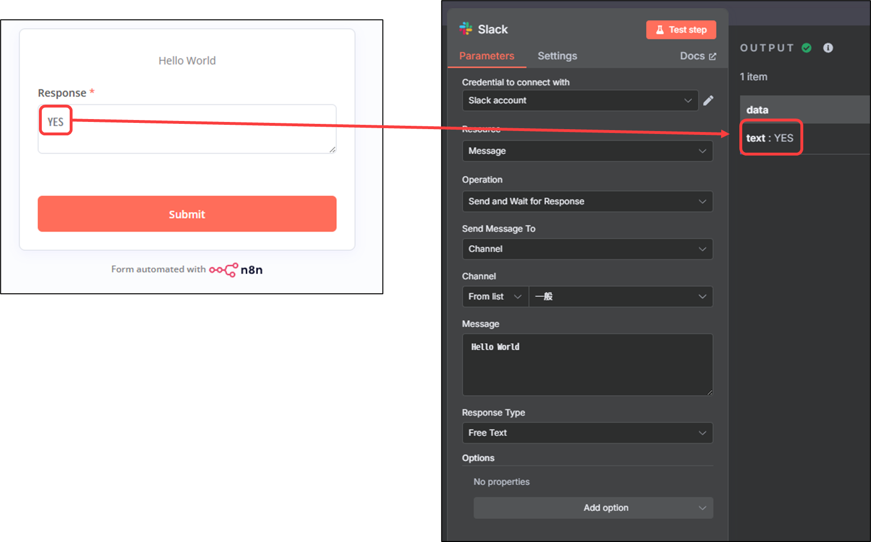Click the green success checkmark beside OUTPUT

pos(807,48)
